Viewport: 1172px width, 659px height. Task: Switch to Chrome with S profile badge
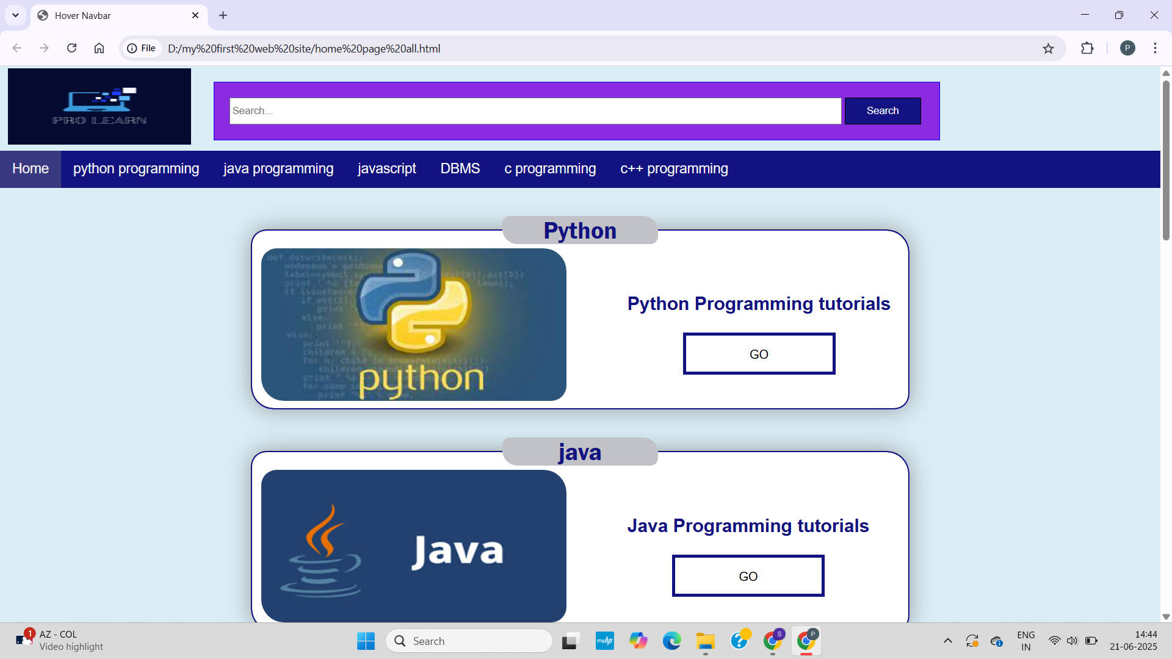pos(773,641)
